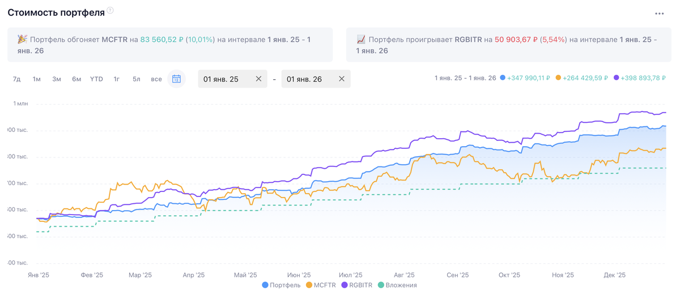Select the 7д time range
This screenshot has width=680, height=295.
pos(17,79)
